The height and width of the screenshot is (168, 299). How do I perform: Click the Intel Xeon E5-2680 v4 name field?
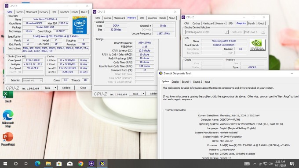point(45,19)
